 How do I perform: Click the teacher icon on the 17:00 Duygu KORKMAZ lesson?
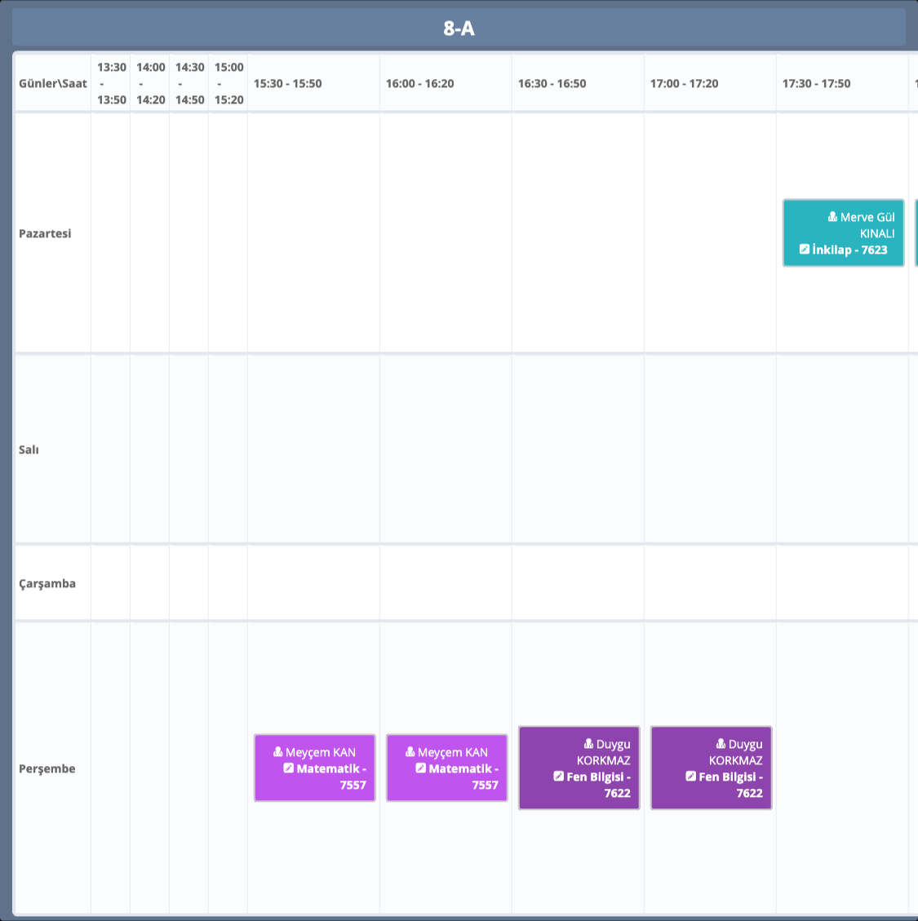[x=721, y=744]
